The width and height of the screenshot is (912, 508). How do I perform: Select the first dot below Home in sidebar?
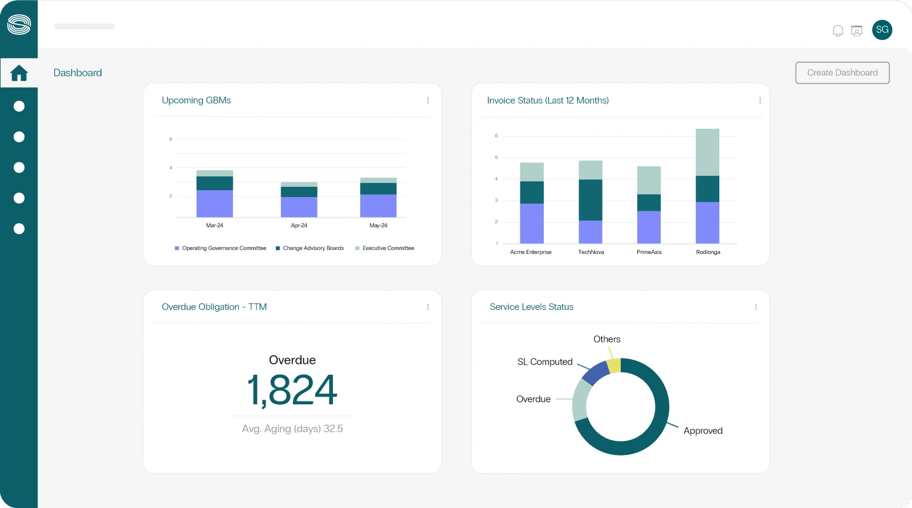coord(19,106)
